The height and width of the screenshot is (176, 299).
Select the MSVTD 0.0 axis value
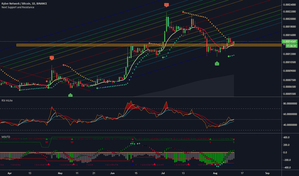[x=285, y=153]
